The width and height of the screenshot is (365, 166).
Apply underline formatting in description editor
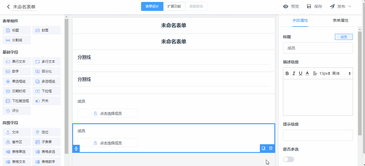[300, 73]
